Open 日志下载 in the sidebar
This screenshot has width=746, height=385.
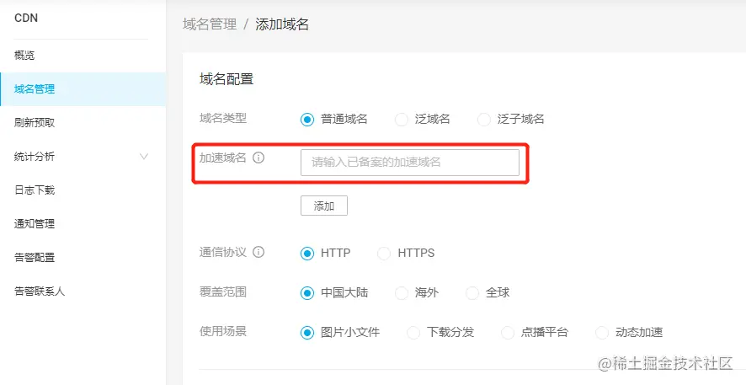(x=83, y=190)
